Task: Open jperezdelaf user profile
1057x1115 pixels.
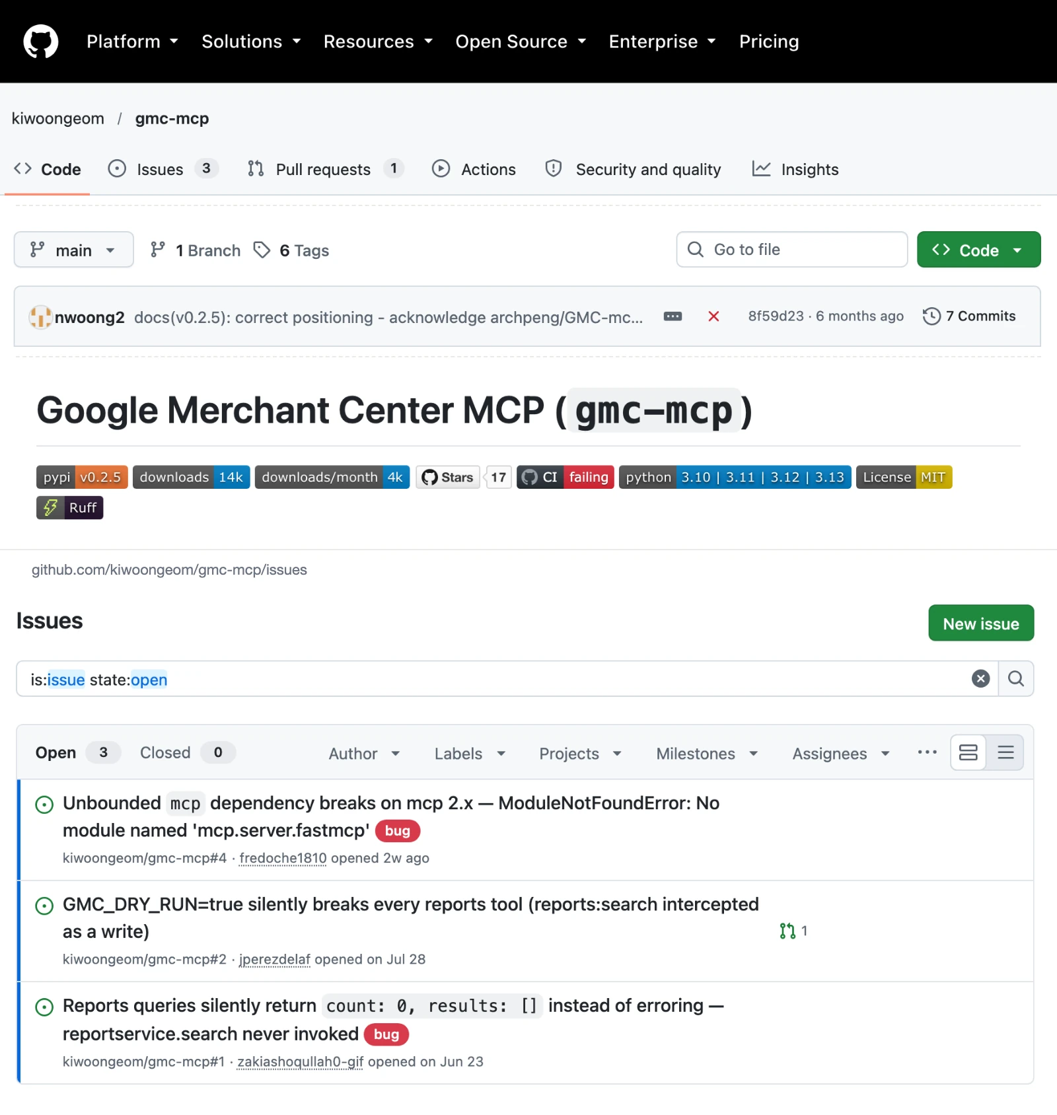Action: (274, 960)
